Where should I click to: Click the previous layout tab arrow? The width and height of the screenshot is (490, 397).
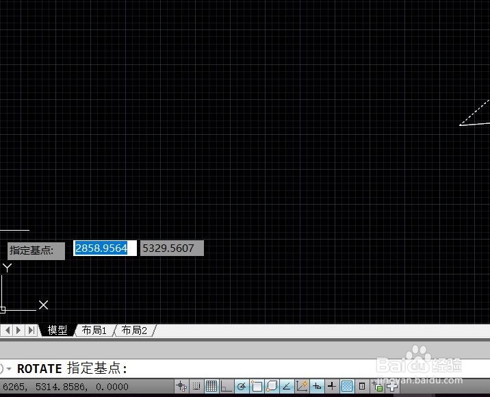coord(8,330)
